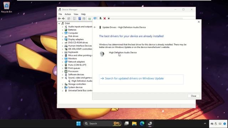Click the Close button in Update Drivers dialog
Screen dimensions: 228x128
point(193,96)
